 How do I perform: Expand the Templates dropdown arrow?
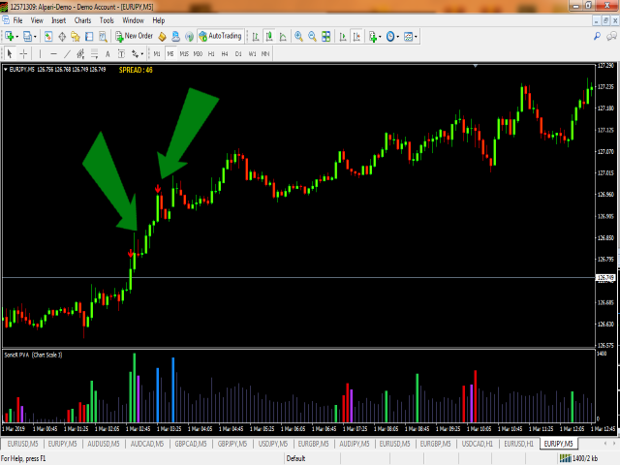point(416,37)
